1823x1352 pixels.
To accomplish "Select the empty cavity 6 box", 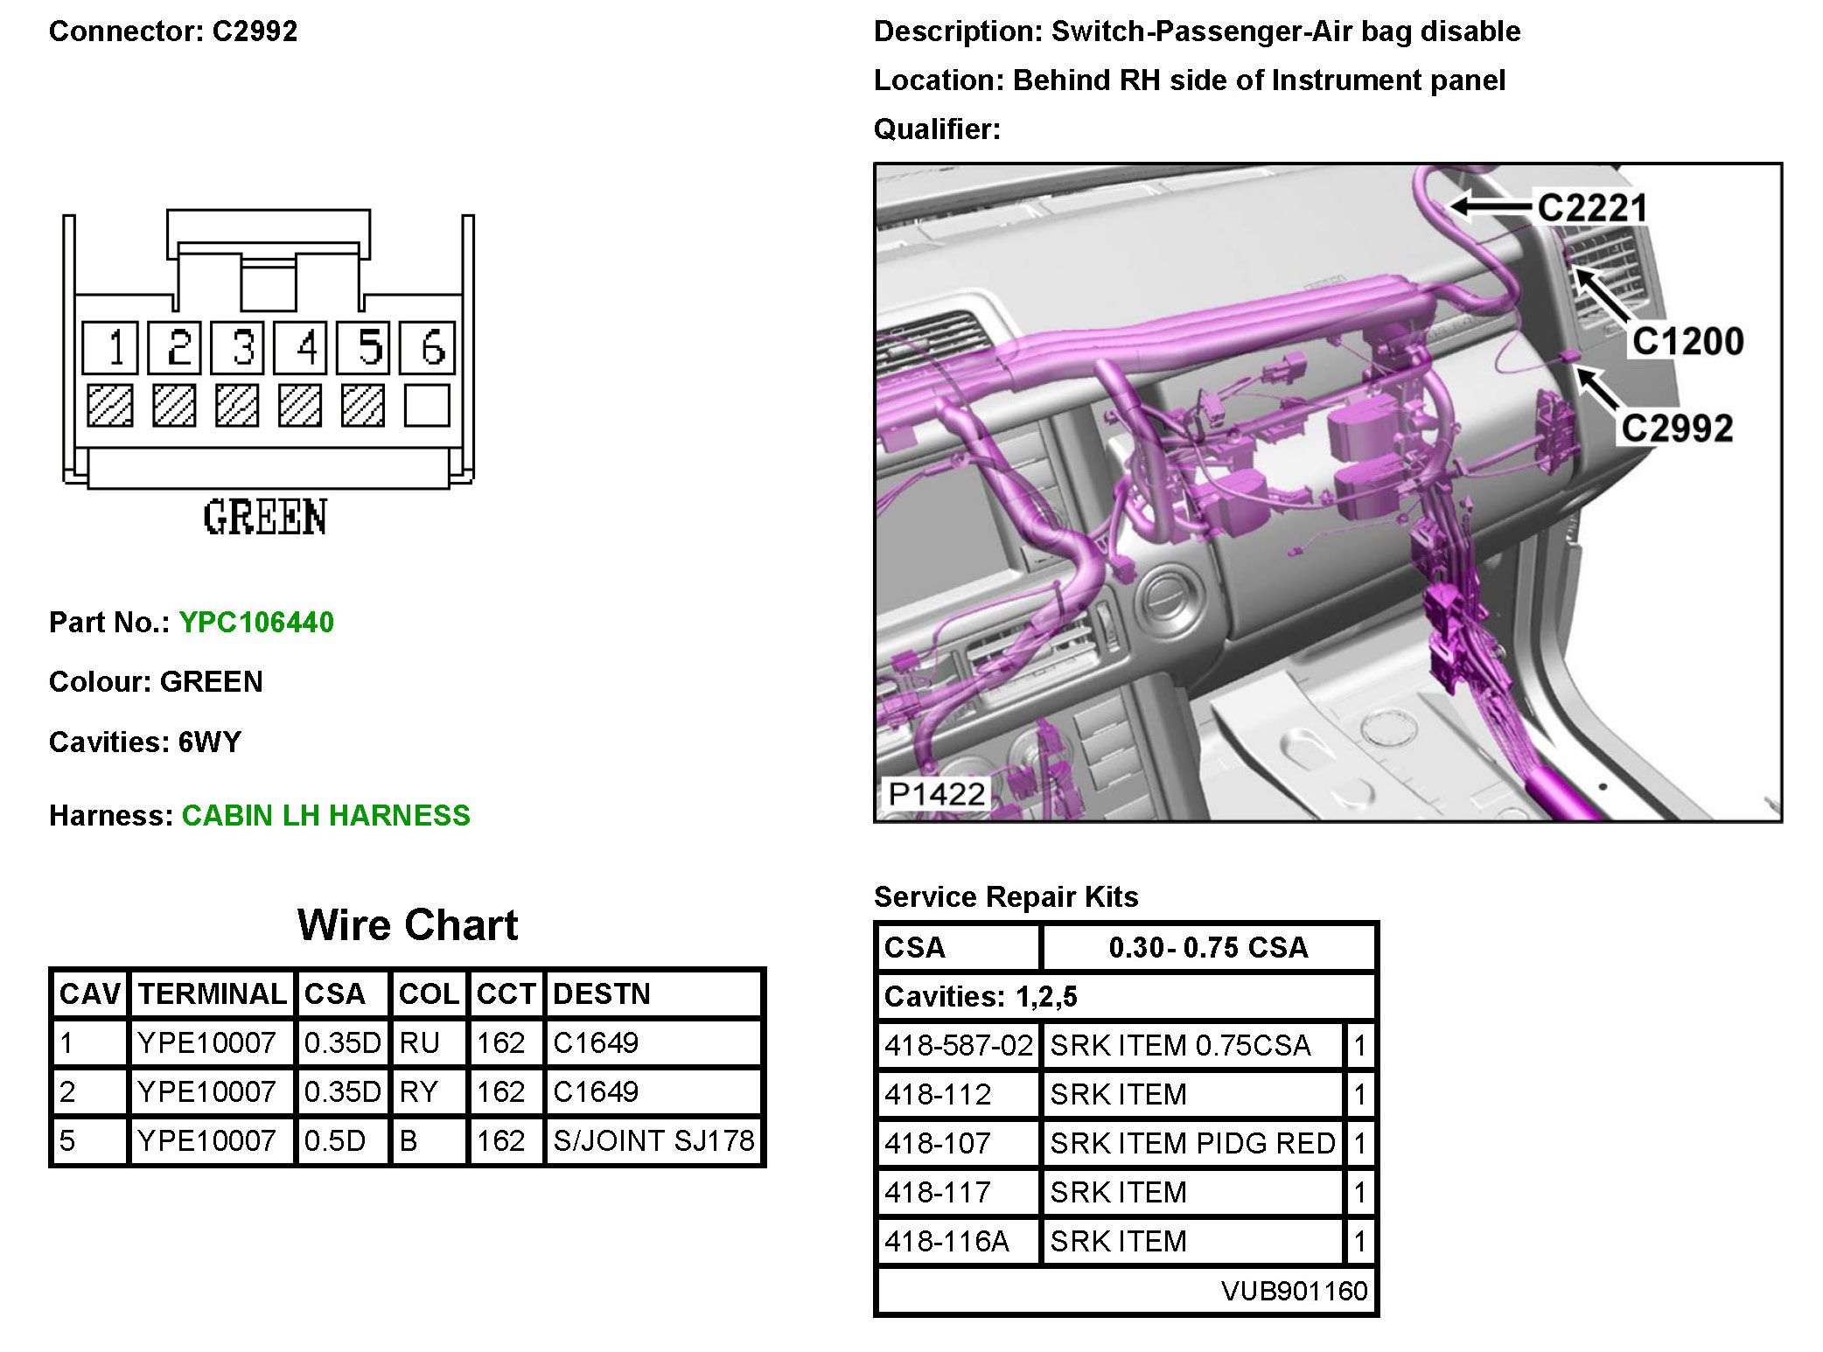I will pyautogui.click(x=427, y=347).
